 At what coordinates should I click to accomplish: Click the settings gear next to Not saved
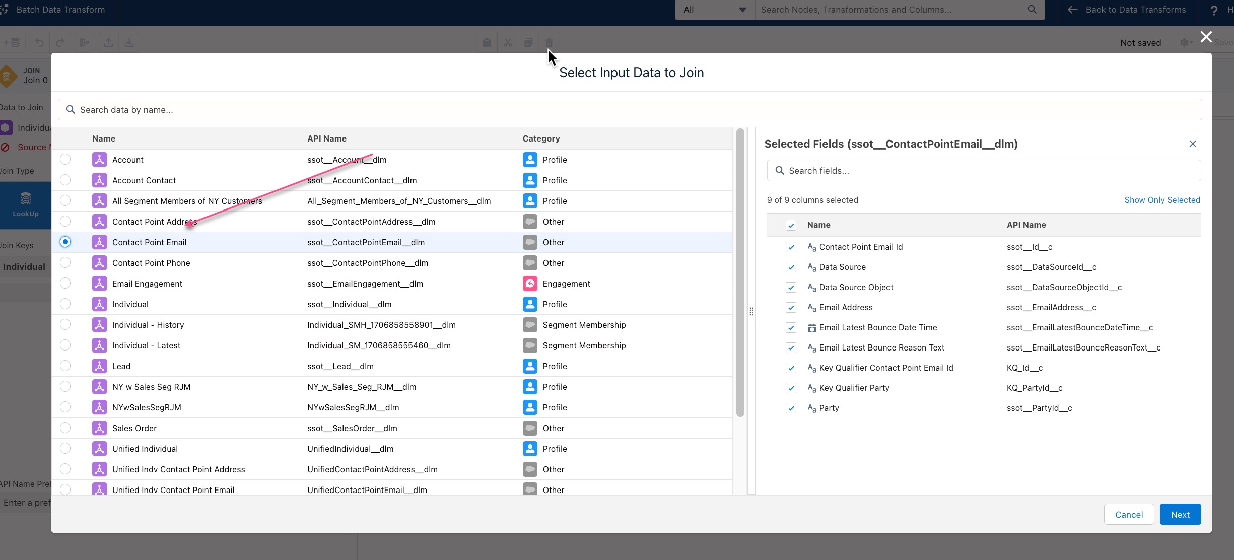tap(1186, 43)
